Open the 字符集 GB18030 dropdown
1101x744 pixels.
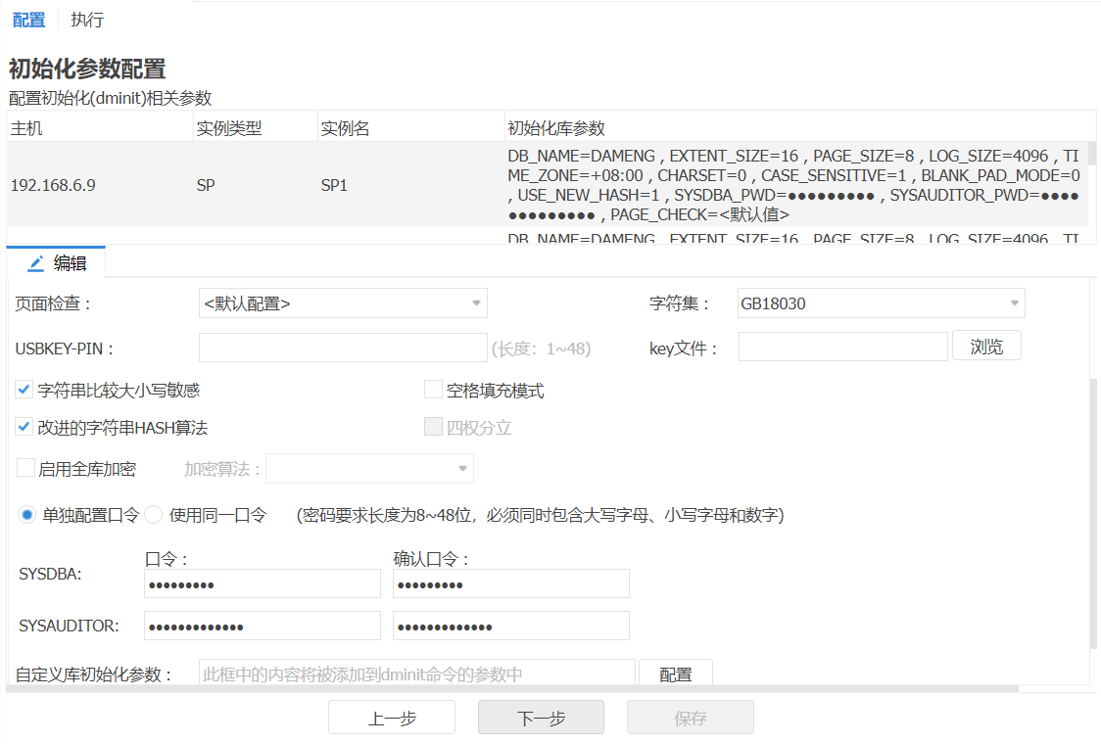(881, 303)
